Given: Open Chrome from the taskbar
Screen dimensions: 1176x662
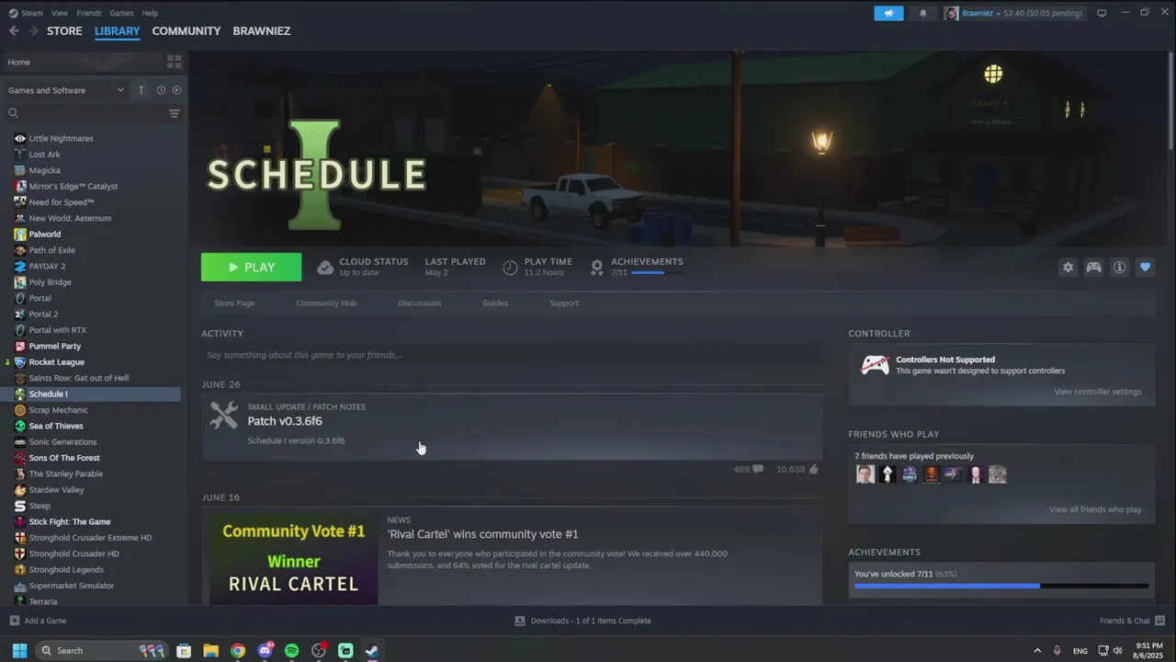Looking at the screenshot, I should (x=238, y=650).
